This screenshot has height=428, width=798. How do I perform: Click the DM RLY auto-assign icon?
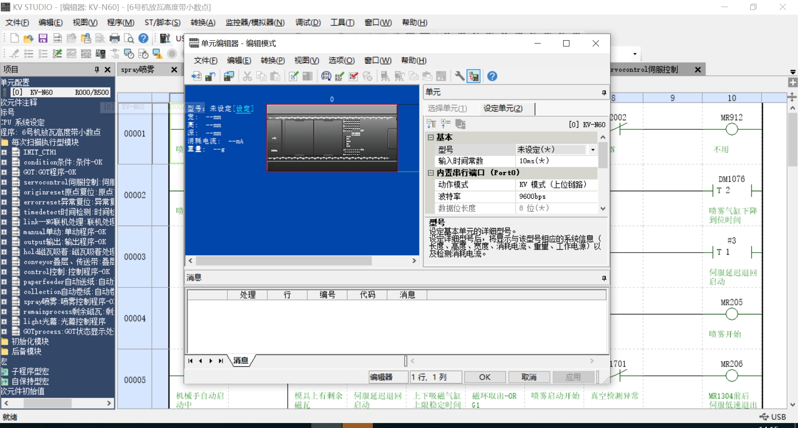326,76
